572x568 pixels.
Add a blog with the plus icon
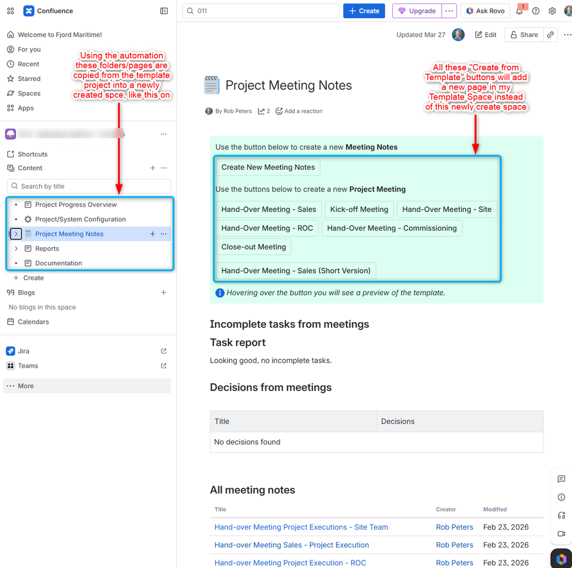(x=163, y=292)
